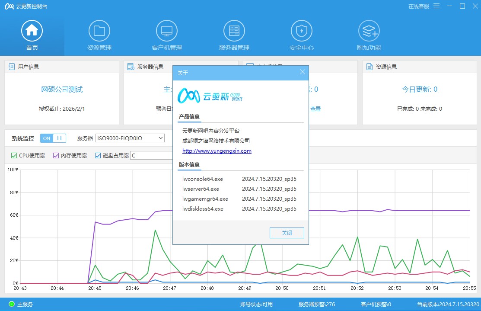Switch to the 附加功能 tab label
Image resolution: width=481 pixels, height=311 pixels.
click(369, 48)
